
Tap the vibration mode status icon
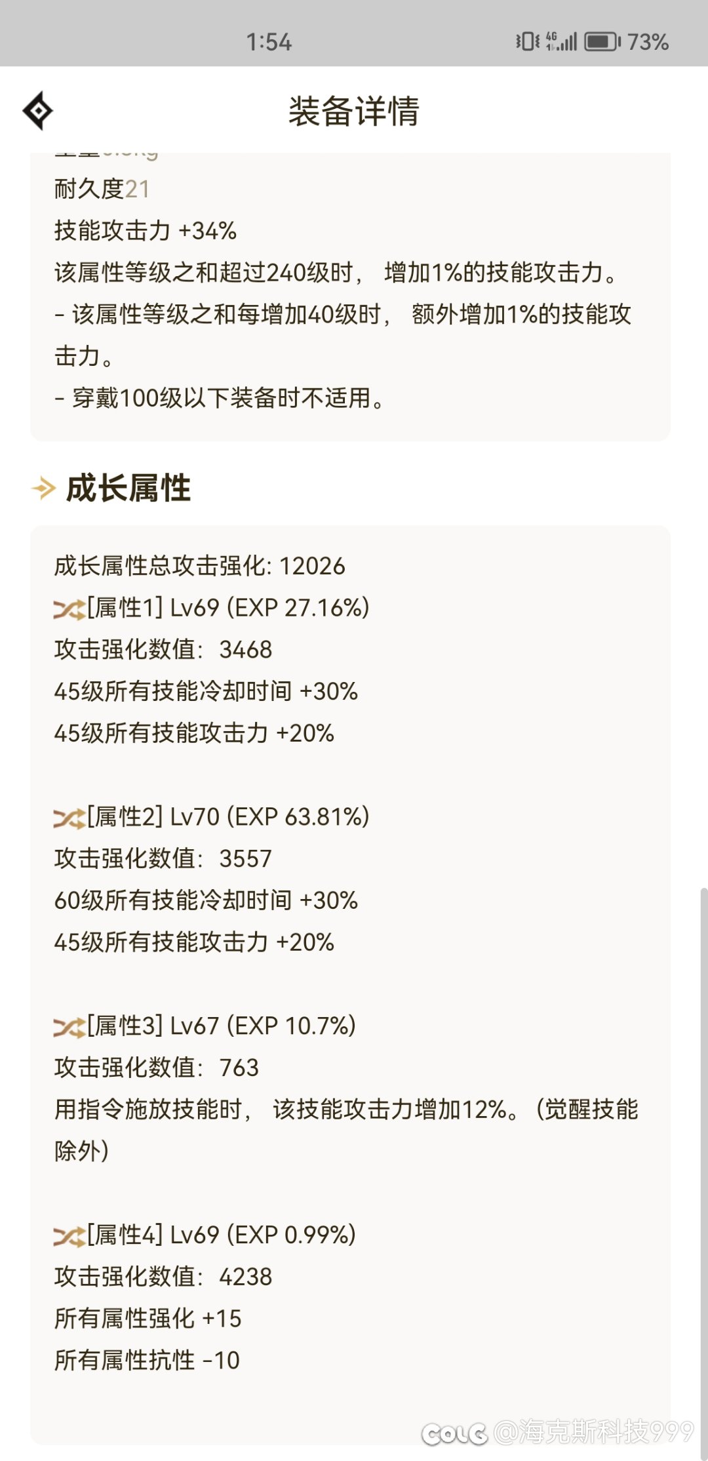[x=527, y=42]
